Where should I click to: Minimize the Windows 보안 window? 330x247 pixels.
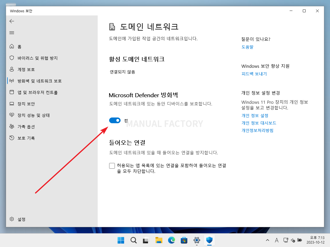click(x=291, y=11)
